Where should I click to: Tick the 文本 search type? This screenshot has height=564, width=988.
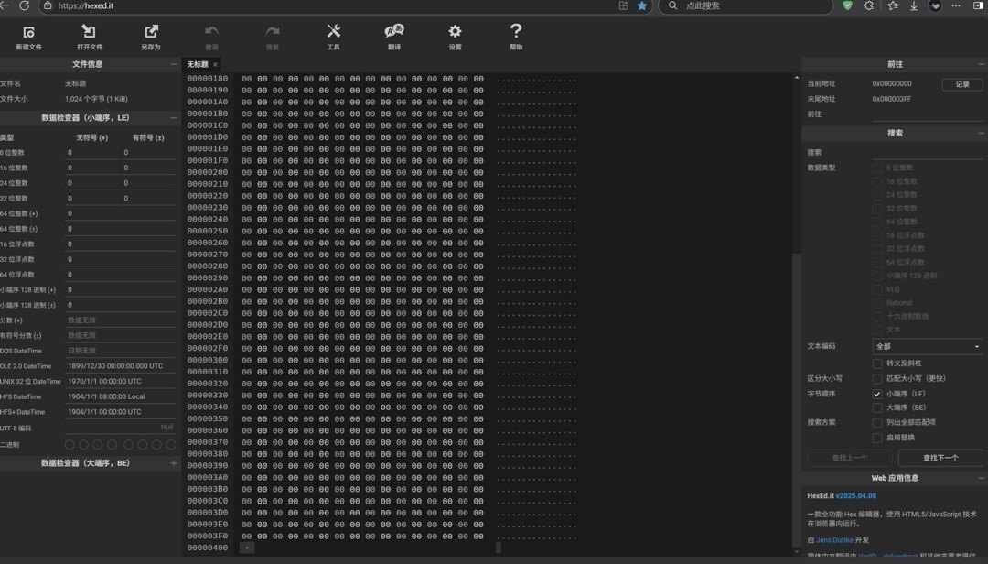tap(877, 330)
